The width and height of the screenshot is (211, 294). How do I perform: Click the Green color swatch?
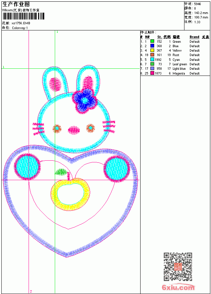click(x=152, y=41)
